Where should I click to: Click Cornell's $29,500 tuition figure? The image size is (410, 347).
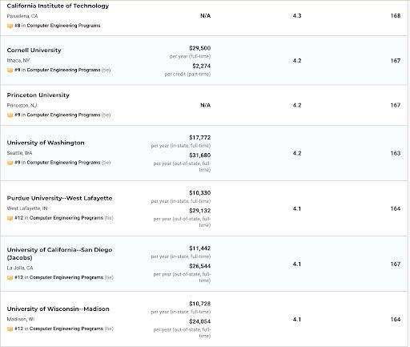[x=200, y=48]
